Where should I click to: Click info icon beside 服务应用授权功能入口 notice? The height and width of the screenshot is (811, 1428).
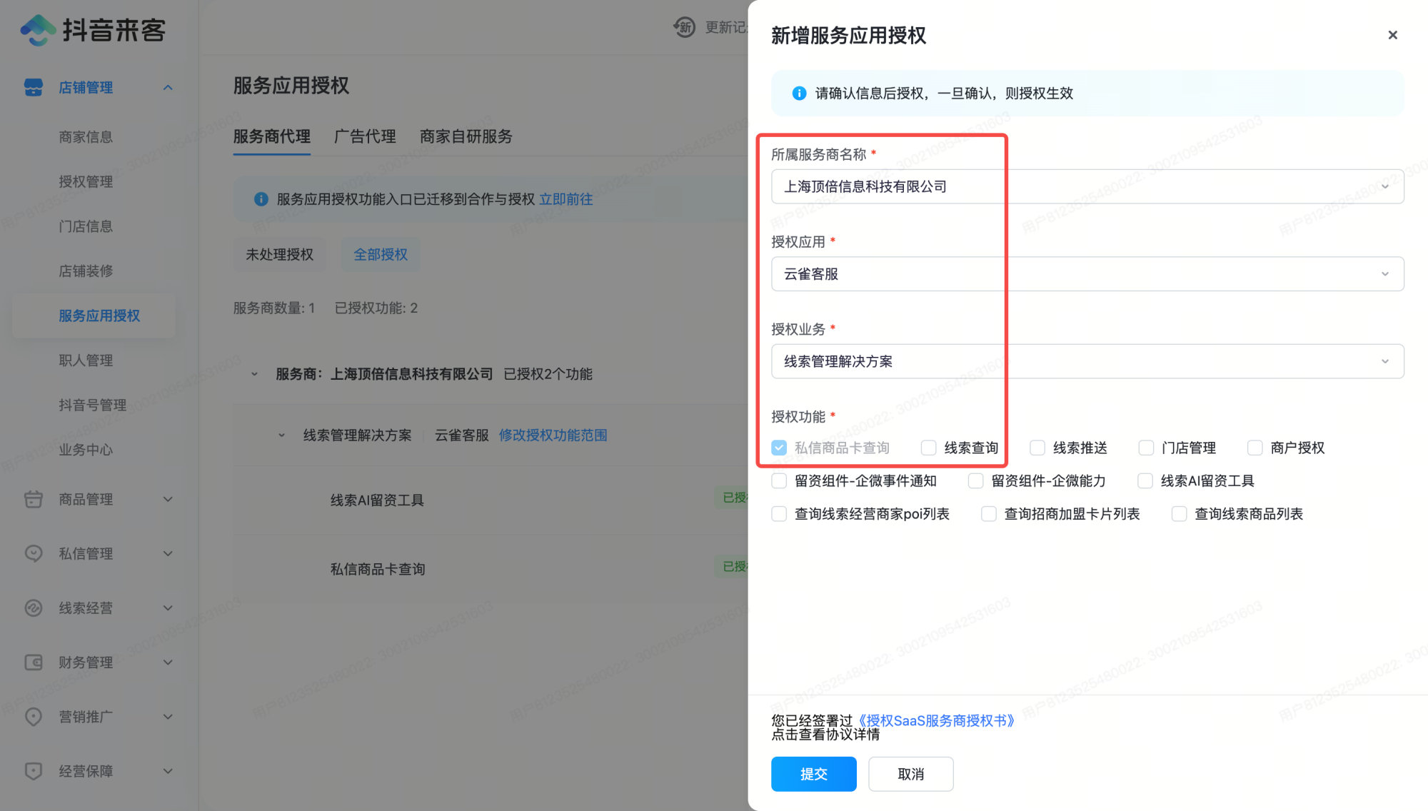261,199
